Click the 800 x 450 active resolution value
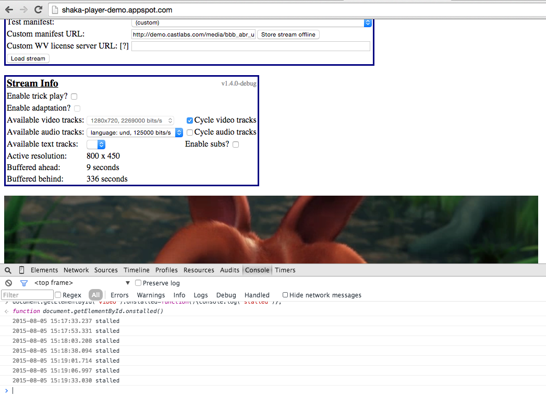Image resolution: width=546 pixels, height=396 pixels. (x=103, y=156)
